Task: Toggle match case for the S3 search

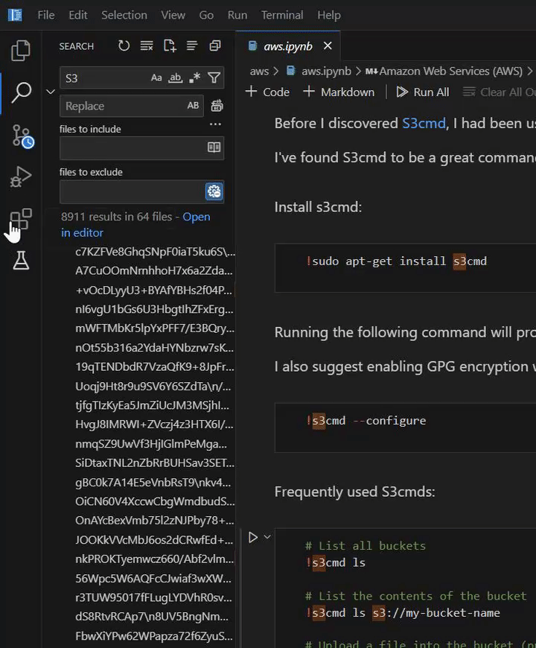Action: 156,77
